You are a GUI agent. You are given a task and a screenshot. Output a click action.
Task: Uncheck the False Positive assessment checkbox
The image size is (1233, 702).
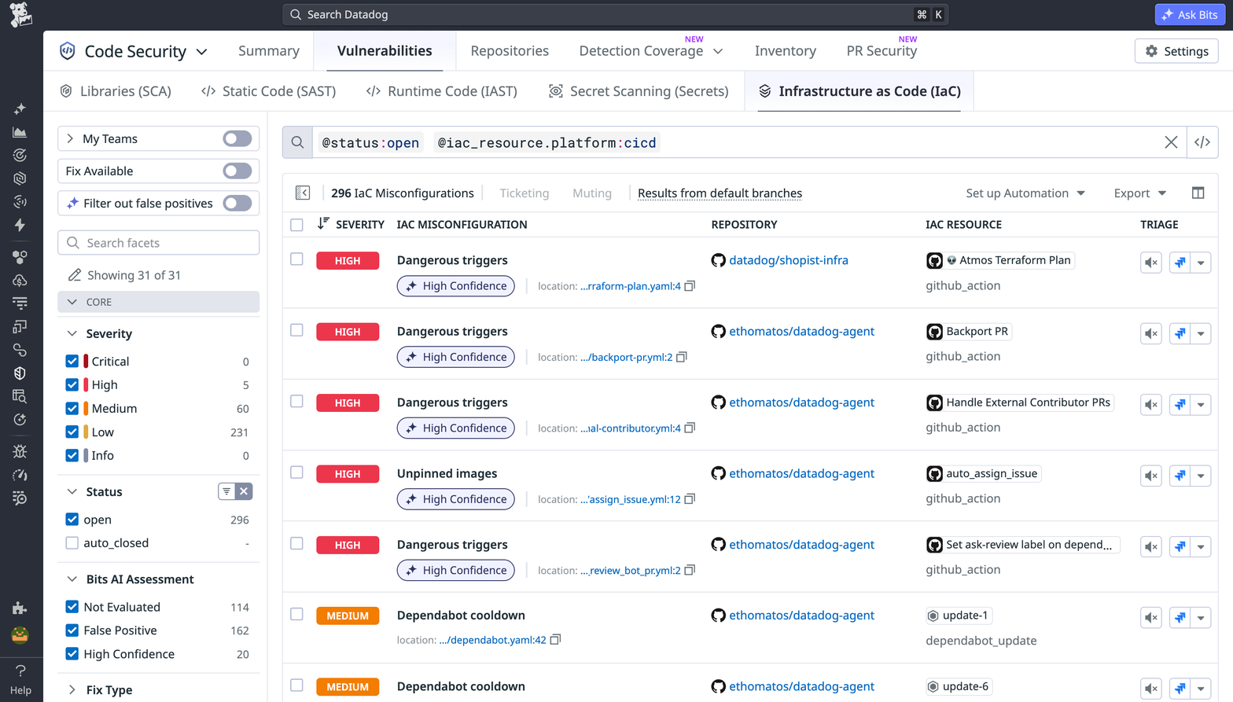tap(72, 630)
